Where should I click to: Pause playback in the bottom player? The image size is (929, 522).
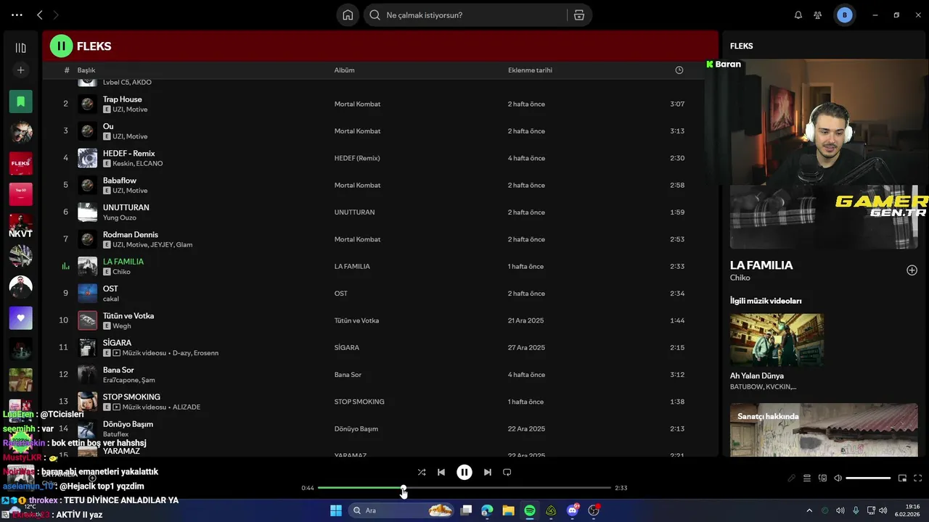pyautogui.click(x=464, y=472)
